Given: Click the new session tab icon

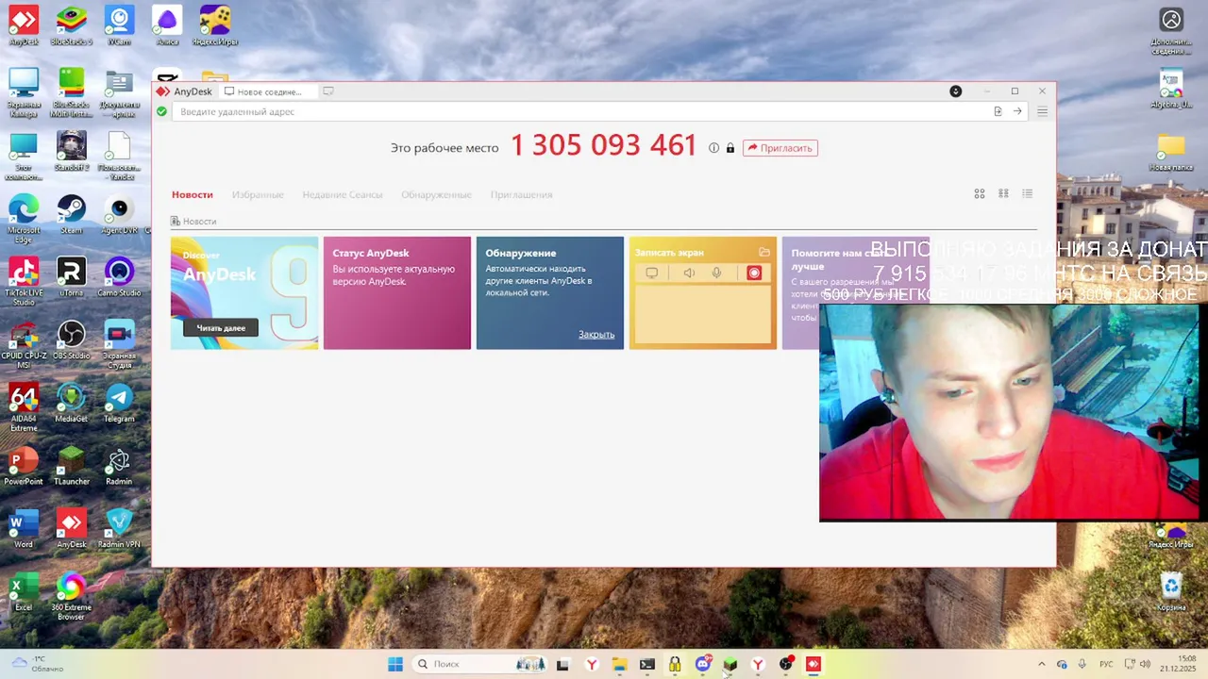Looking at the screenshot, I should pyautogui.click(x=328, y=91).
